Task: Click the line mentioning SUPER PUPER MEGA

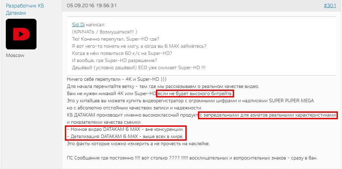Action: click(190, 101)
